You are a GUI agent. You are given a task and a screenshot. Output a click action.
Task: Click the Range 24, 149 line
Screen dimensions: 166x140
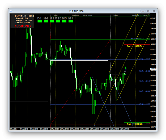24,20
